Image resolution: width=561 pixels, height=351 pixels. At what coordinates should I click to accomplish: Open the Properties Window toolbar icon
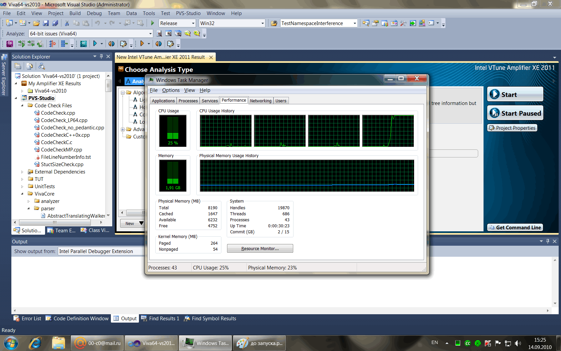[375, 23]
